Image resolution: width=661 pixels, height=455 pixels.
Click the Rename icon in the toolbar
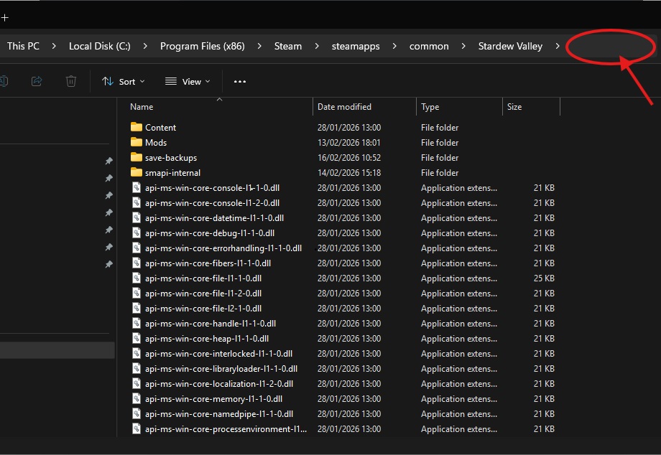click(4, 82)
